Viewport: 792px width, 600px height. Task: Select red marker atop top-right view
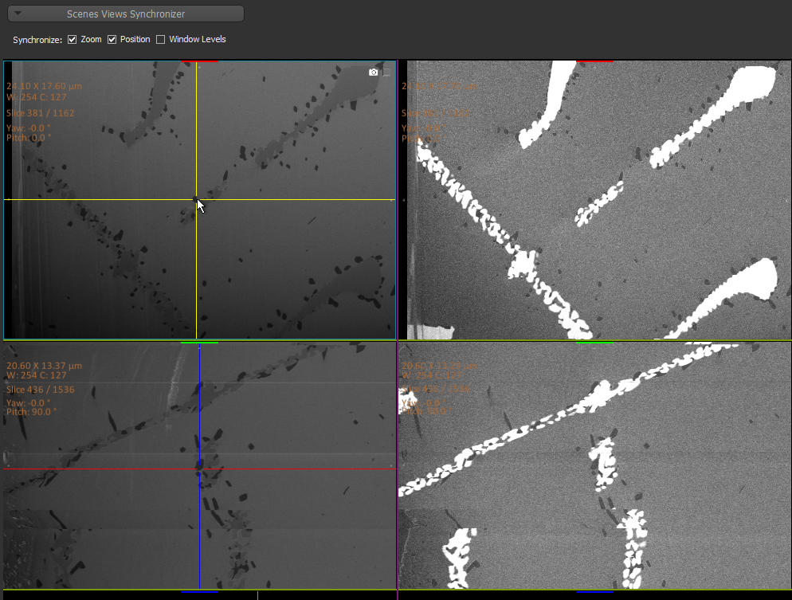tap(594, 61)
